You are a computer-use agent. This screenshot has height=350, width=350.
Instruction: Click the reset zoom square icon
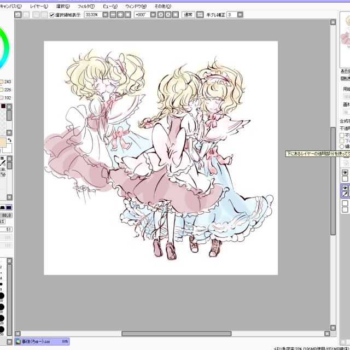(x=127, y=15)
